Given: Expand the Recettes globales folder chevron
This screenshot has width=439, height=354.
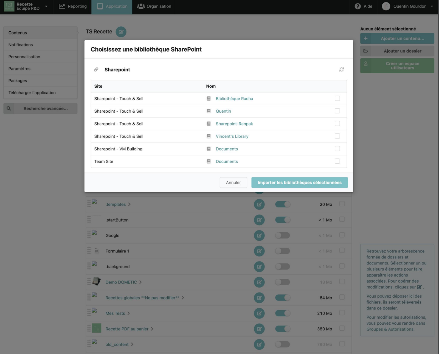Looking at the screenshot, I should [x=183, y=298].
